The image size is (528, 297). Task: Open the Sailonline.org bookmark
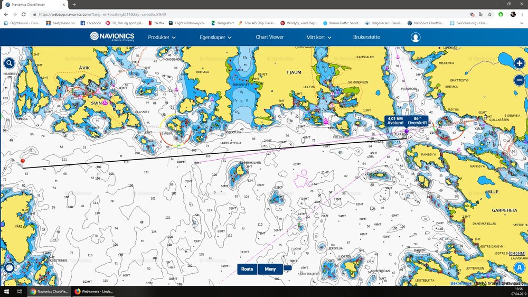click(469, 23)
